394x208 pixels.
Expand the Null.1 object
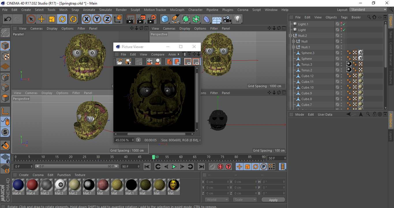pos(294,47)
